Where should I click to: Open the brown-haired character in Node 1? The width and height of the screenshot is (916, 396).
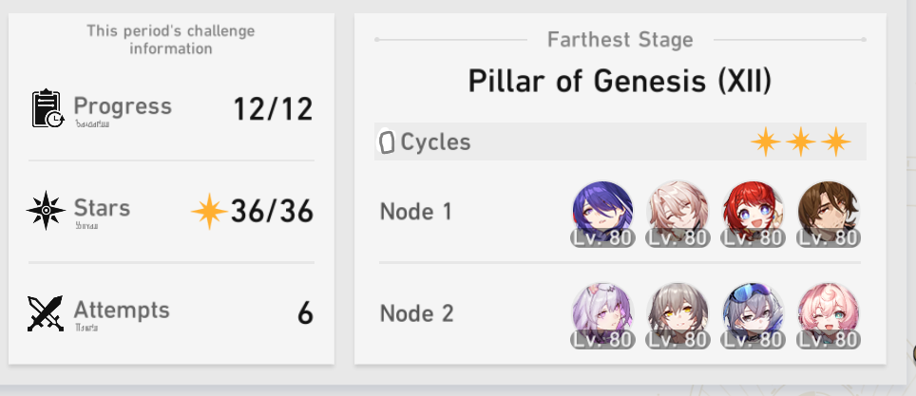point(829,213)
